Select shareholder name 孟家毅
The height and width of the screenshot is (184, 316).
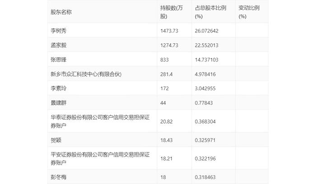click(58, 45)
